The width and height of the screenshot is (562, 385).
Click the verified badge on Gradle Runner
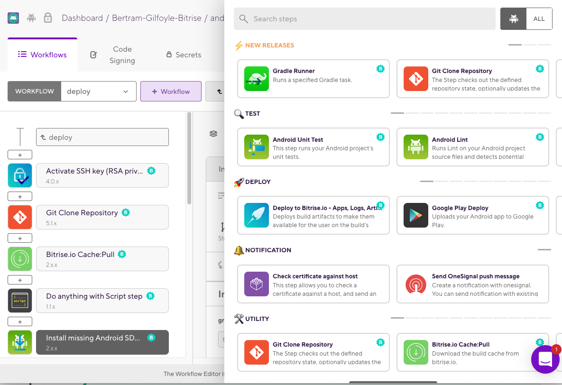[381, 69]
